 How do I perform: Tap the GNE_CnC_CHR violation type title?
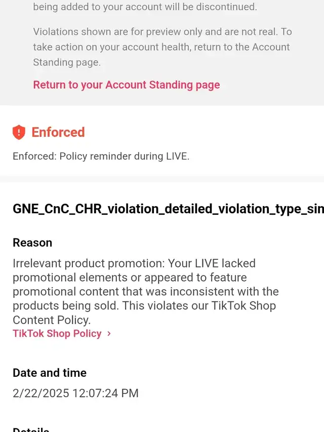click(168, 210)
